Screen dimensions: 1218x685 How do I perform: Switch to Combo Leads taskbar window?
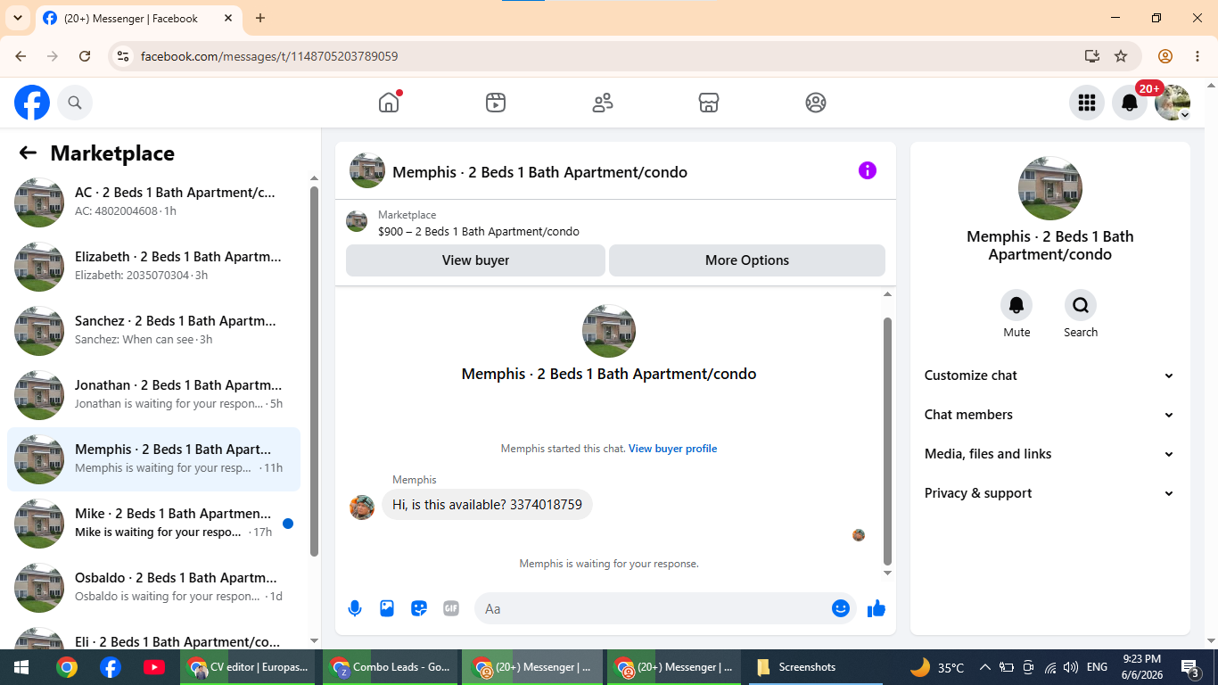[x=391, y=667]
